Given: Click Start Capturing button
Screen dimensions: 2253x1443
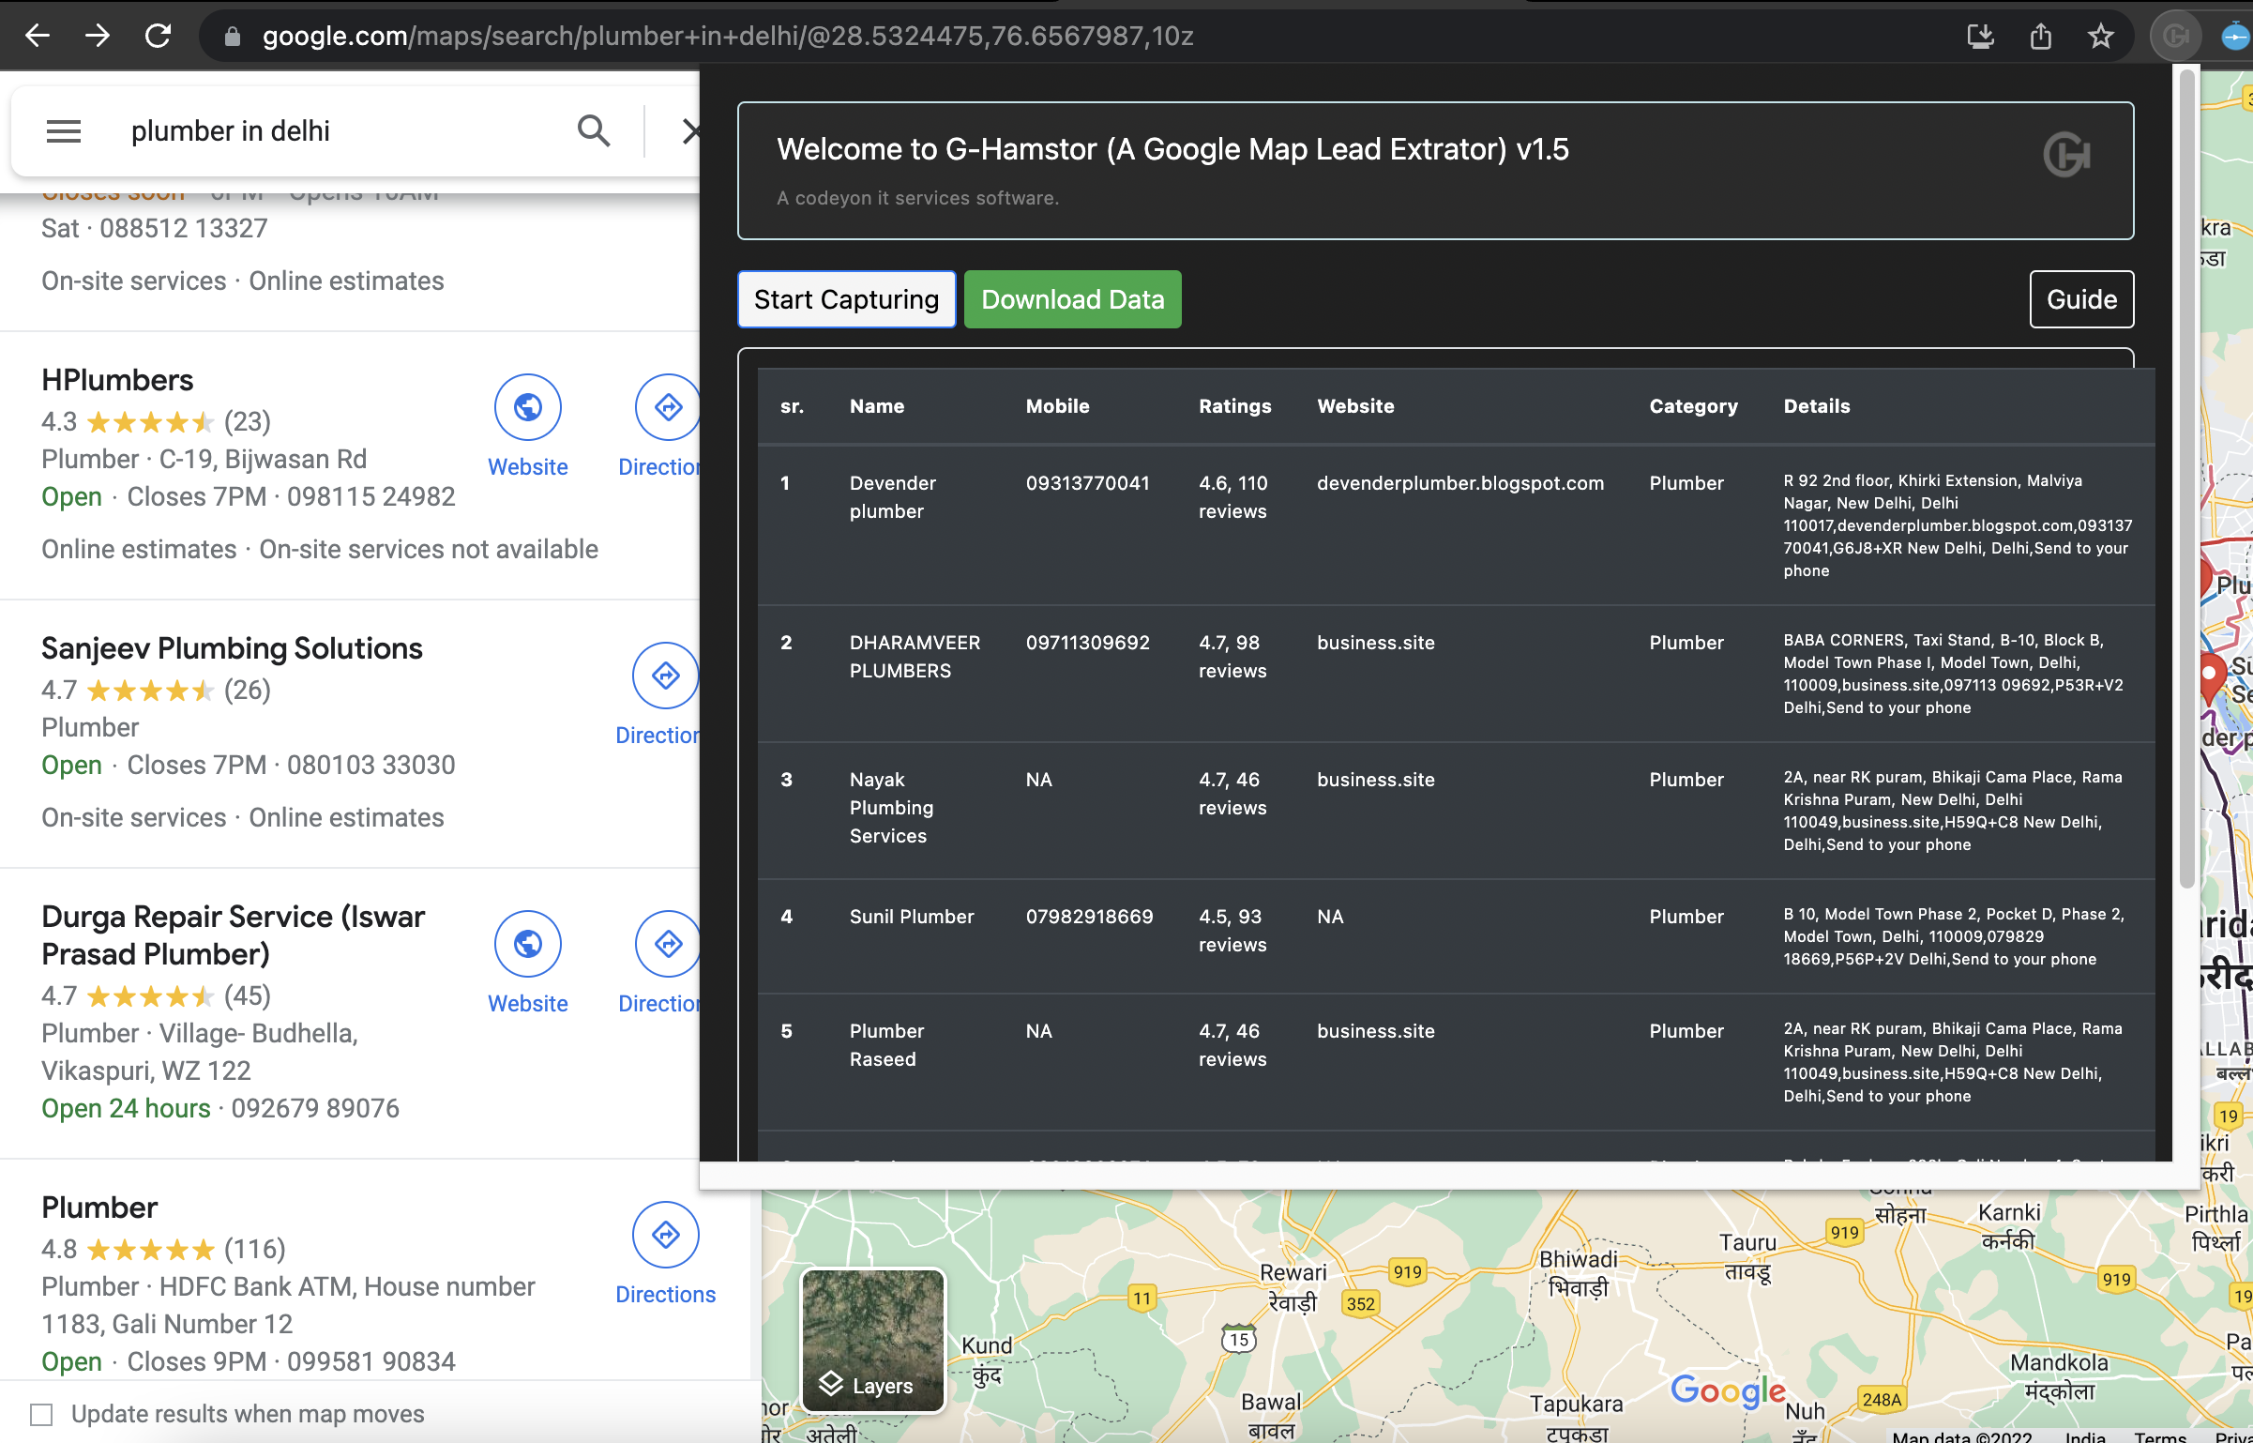Looking at the screenshot, I should pos(846,299).
